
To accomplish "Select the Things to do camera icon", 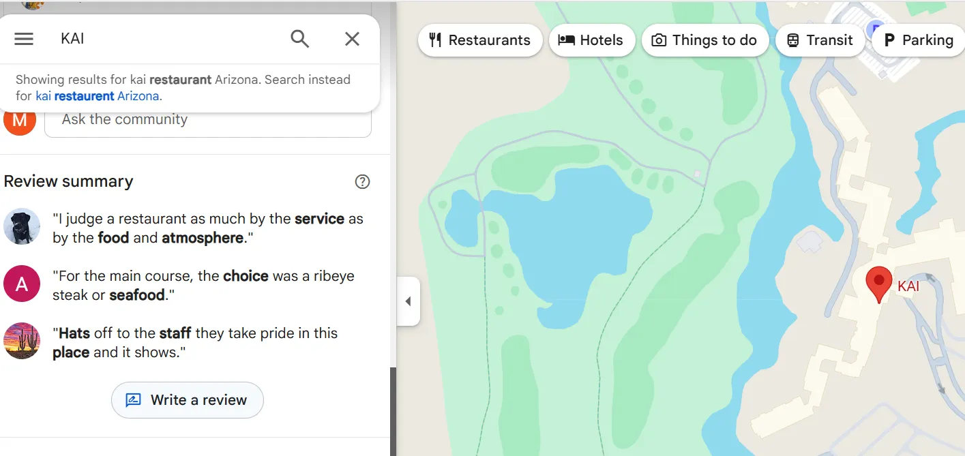I will click(658, 40).
